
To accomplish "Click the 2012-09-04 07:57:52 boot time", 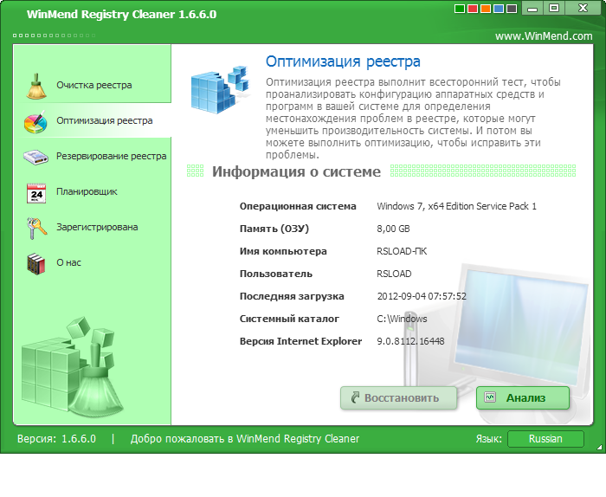I will pos(422,296).
